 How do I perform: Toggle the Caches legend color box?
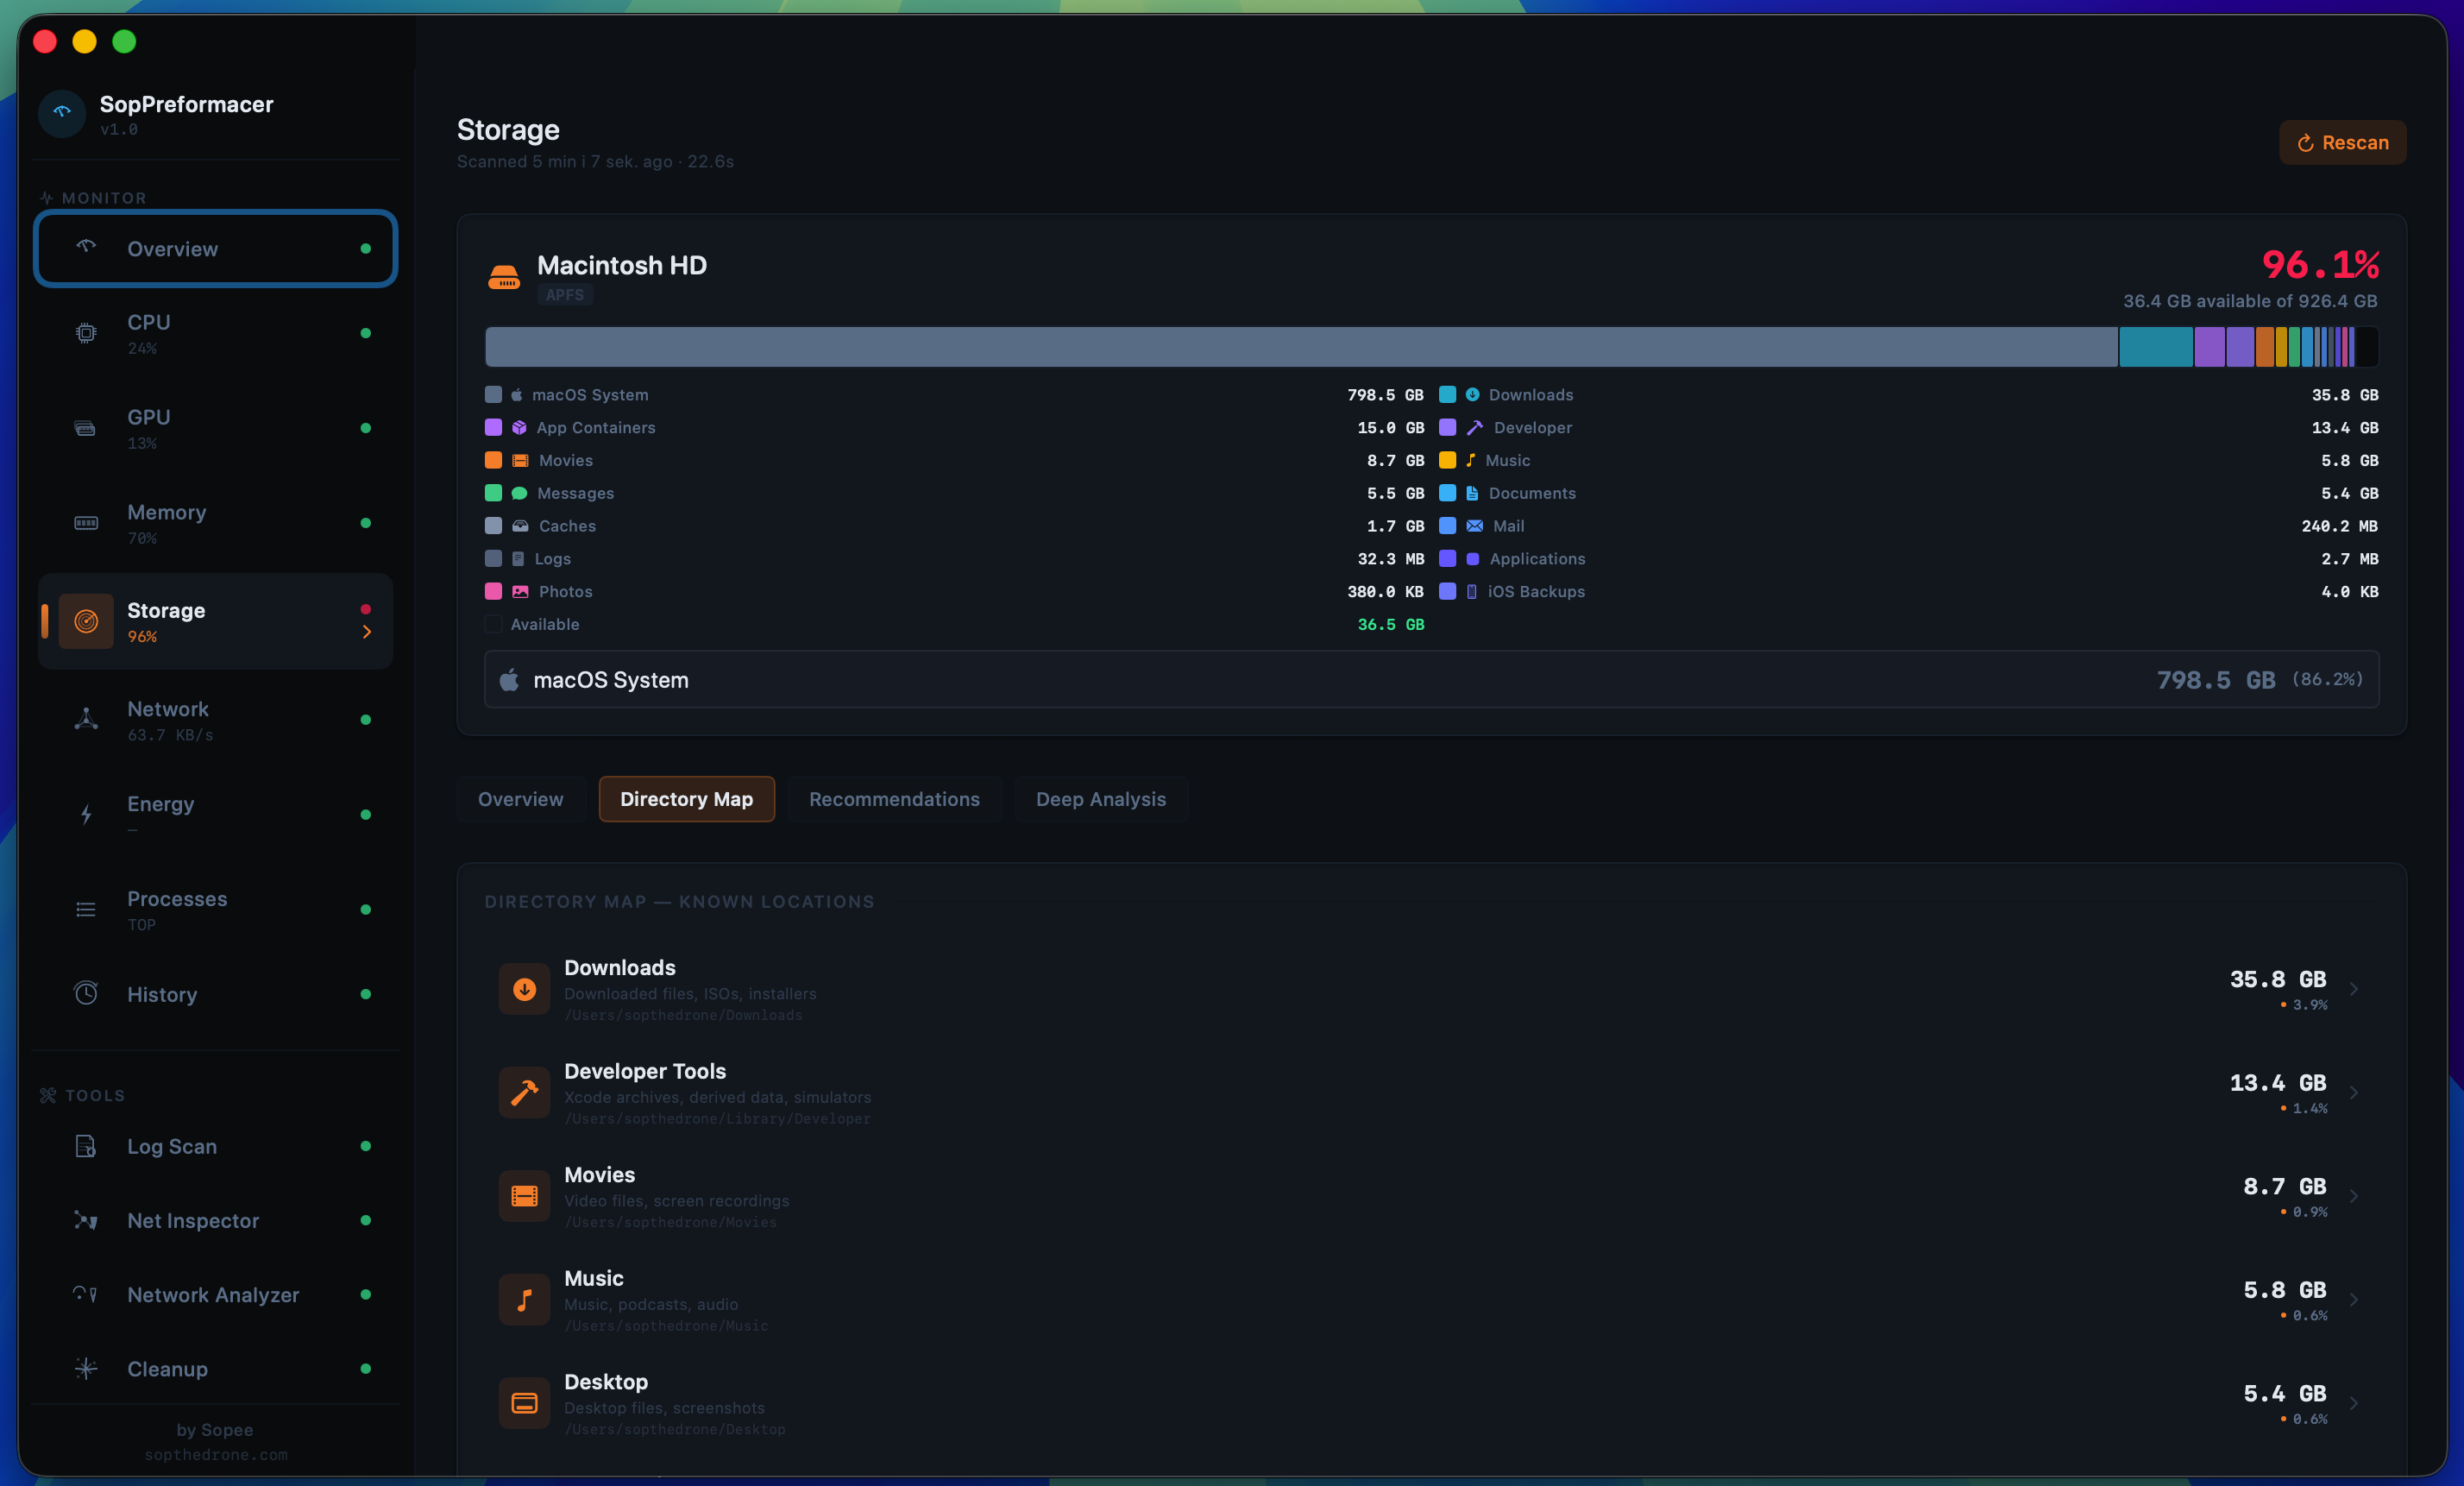493,525
